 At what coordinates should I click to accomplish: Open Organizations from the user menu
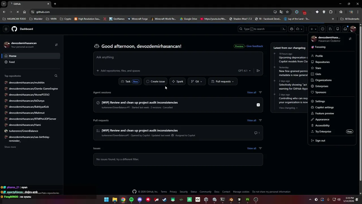(x=332, y=80)
